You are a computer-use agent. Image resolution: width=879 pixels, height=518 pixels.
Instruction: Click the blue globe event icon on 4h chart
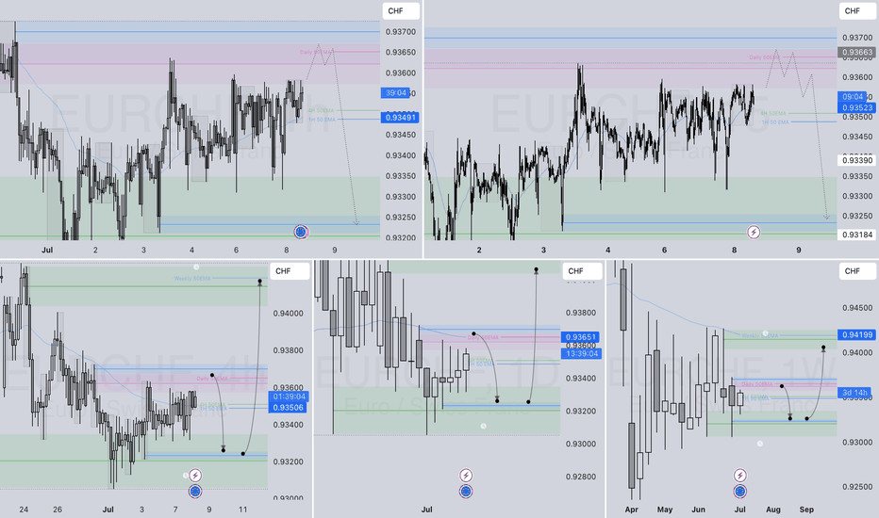pos(195,492)
